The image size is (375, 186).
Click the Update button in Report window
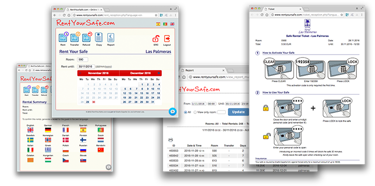(x=239, y=112)
